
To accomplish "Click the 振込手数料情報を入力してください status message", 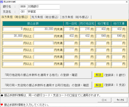I will coord(27,105).
